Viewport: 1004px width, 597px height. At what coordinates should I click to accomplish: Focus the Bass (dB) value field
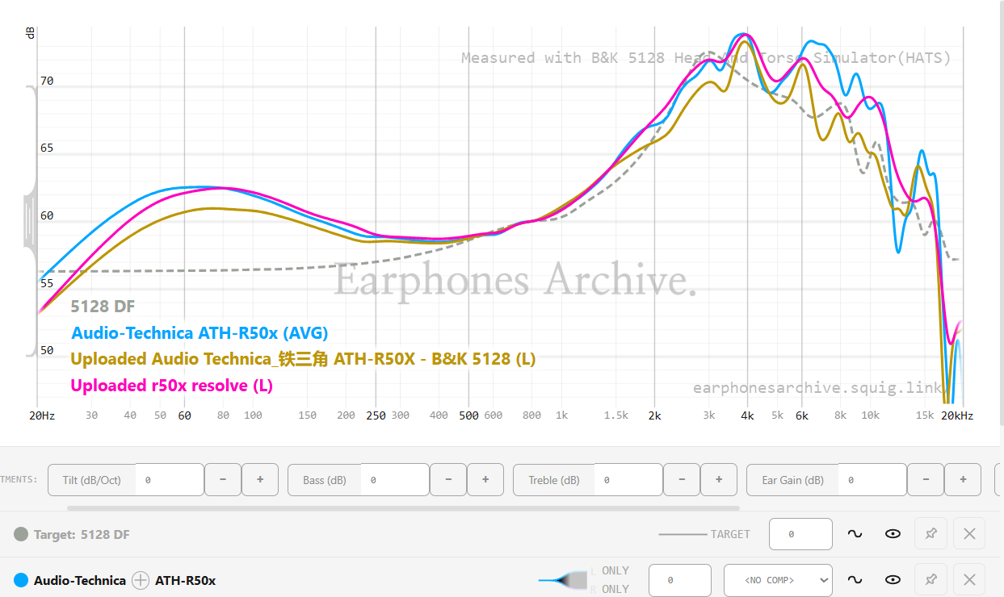coord(395,479)
